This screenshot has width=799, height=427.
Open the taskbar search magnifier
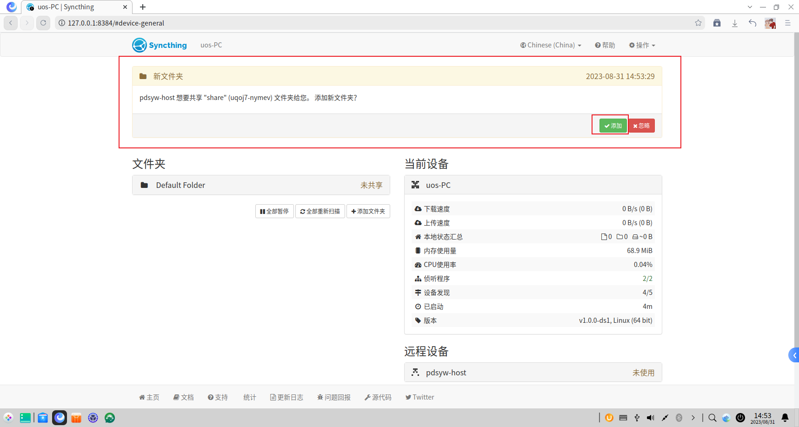pyautogui.click(x=712, y=418)
